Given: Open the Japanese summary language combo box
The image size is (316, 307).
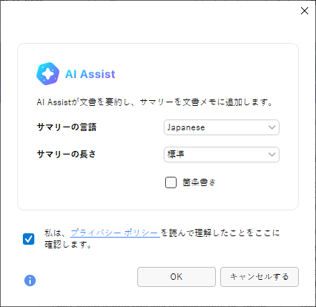Looking at the screenshot, I should [x=222, y=127].
